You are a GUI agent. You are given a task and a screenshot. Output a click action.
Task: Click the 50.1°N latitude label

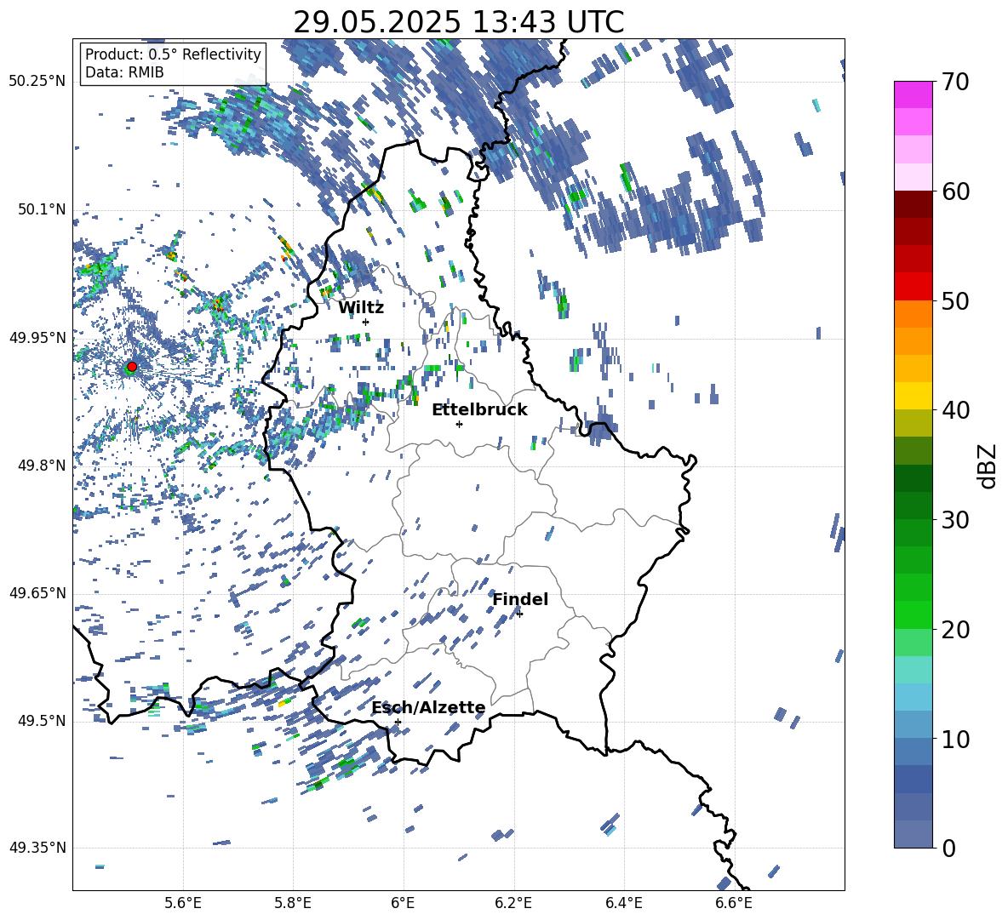[x=41, y=209]
